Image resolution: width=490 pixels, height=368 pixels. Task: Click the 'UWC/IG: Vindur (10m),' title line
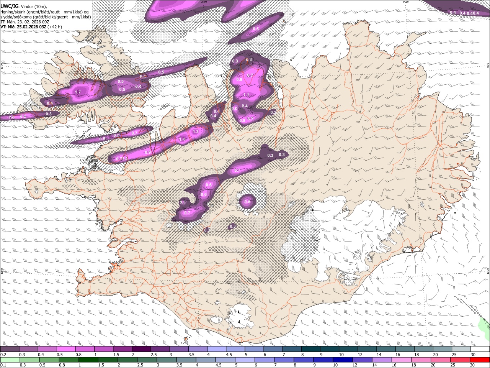[x=24, y=6]
